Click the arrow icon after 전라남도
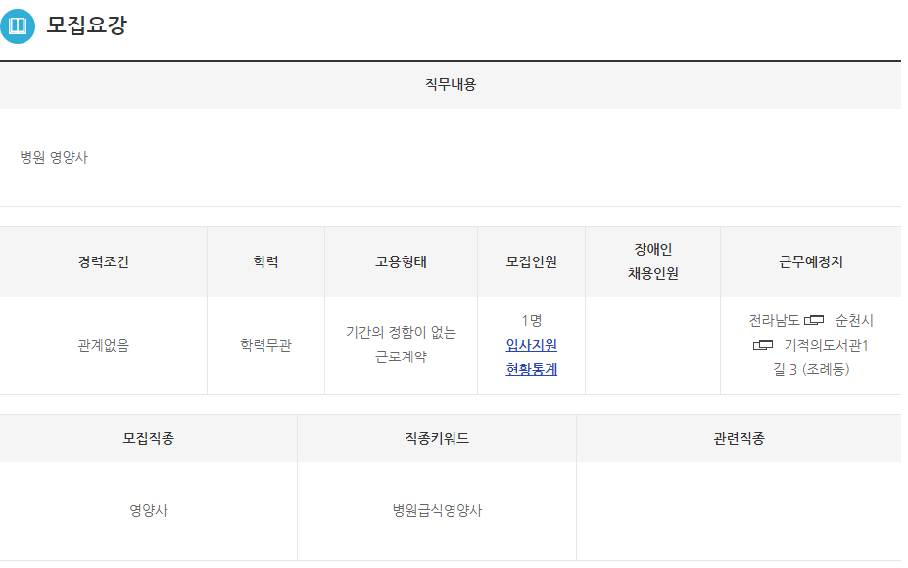The image size is (908, 568). click(x=814, y=320)
